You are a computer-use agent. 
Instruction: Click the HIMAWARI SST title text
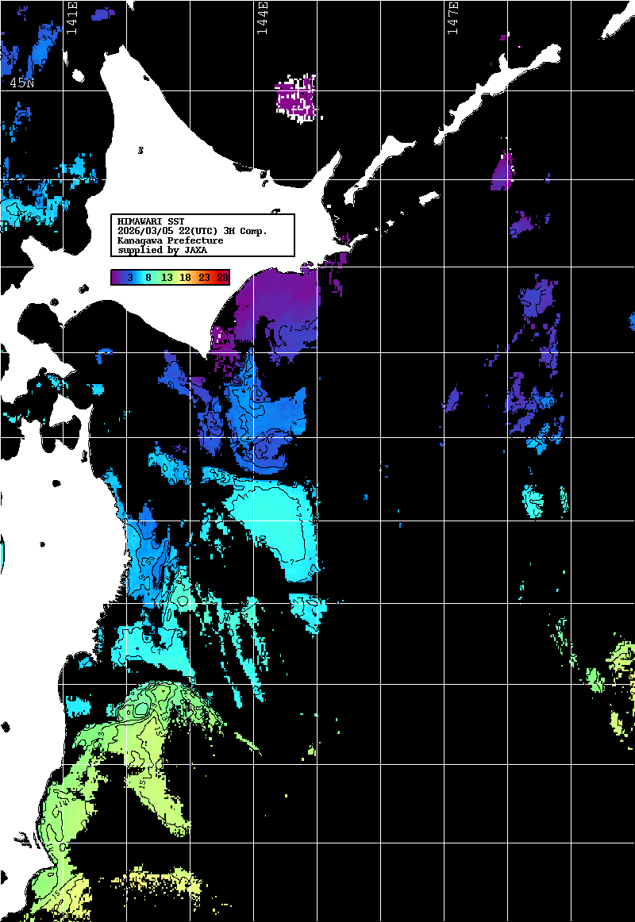point(151,221)
